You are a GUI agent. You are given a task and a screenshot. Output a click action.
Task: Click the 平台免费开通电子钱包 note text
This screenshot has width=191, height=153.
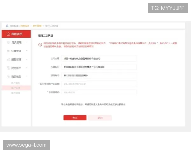tap(93, 105)
